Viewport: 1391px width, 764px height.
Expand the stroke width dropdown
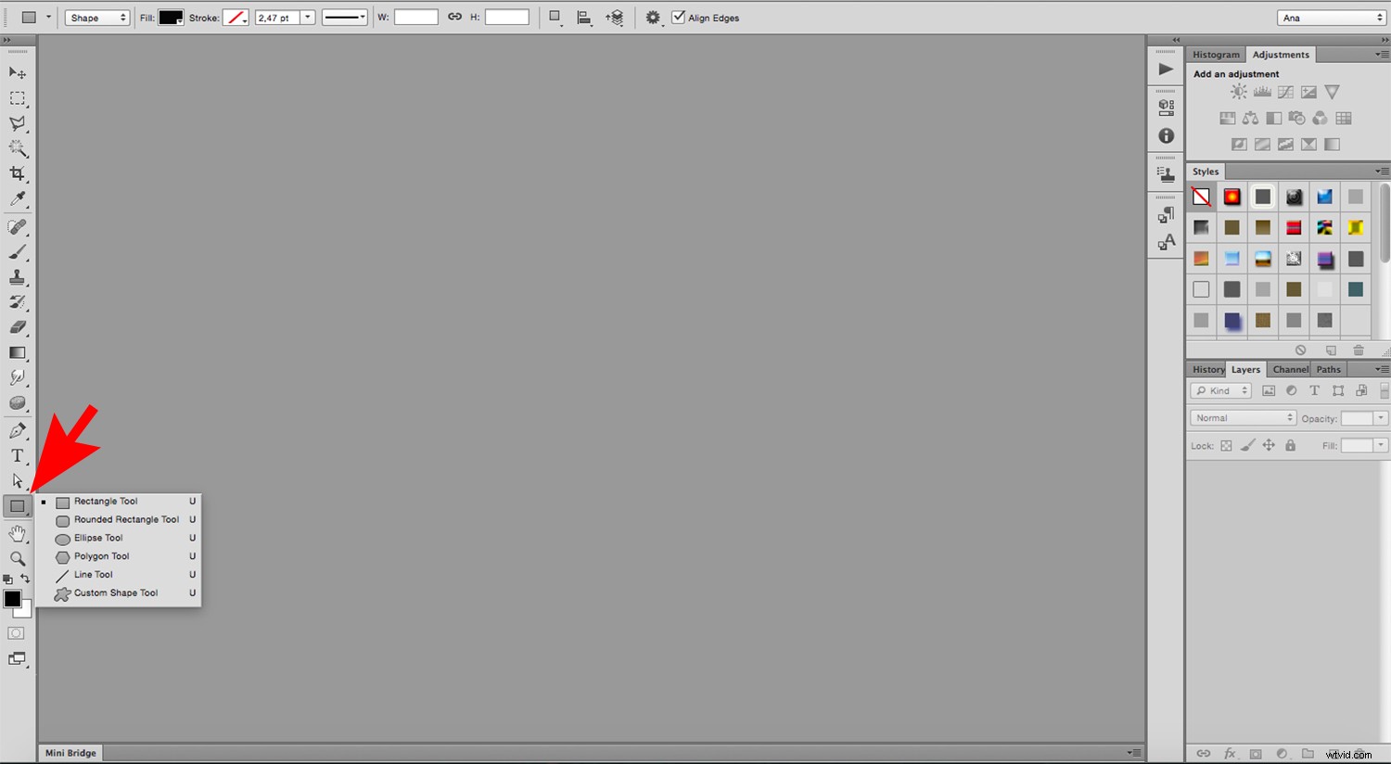click(x=308, y=17)
